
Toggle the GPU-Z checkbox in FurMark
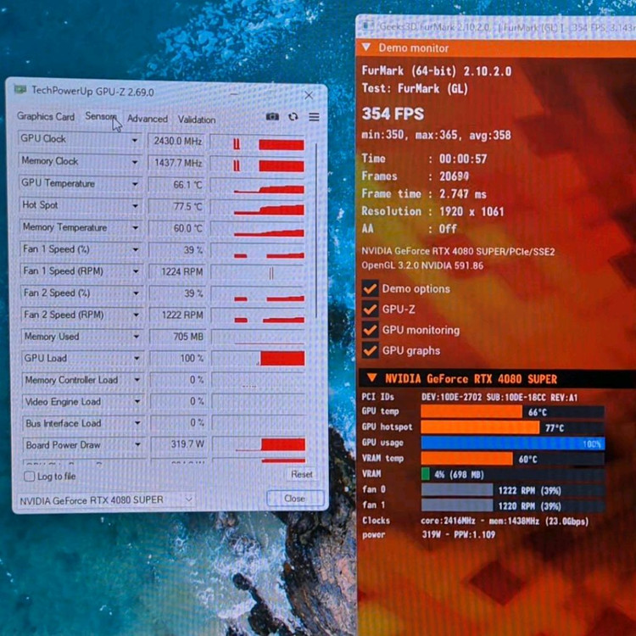(370, 310)
